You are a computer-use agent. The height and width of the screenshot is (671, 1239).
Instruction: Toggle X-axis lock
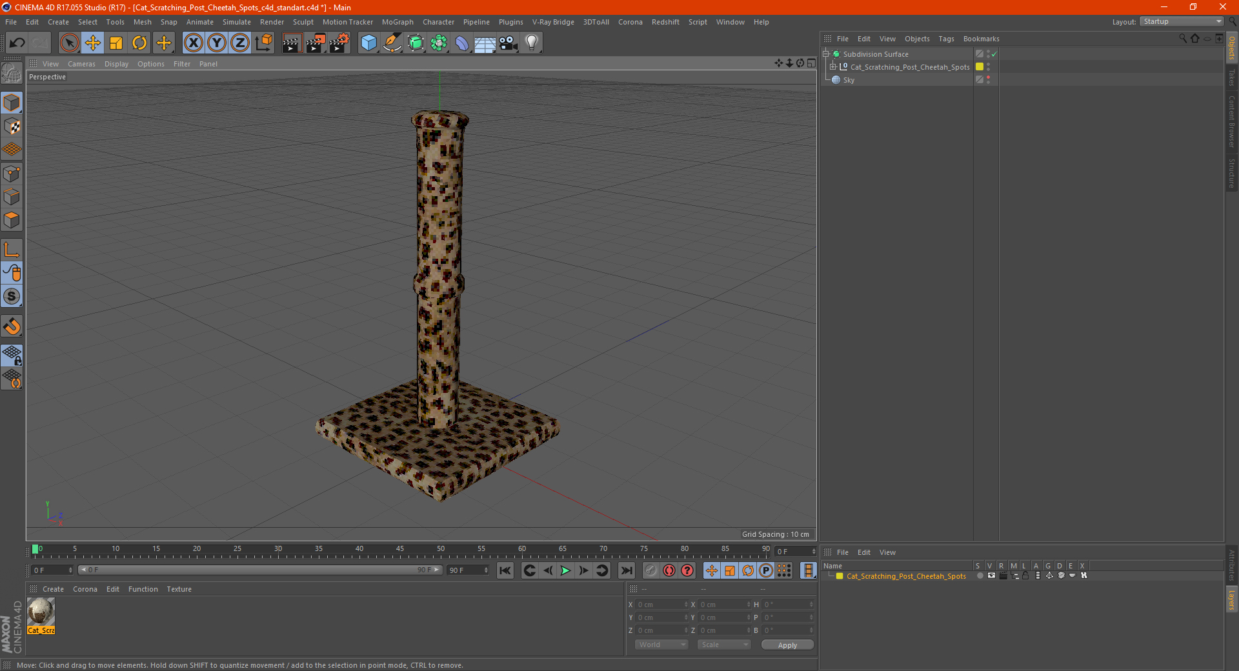193,43
